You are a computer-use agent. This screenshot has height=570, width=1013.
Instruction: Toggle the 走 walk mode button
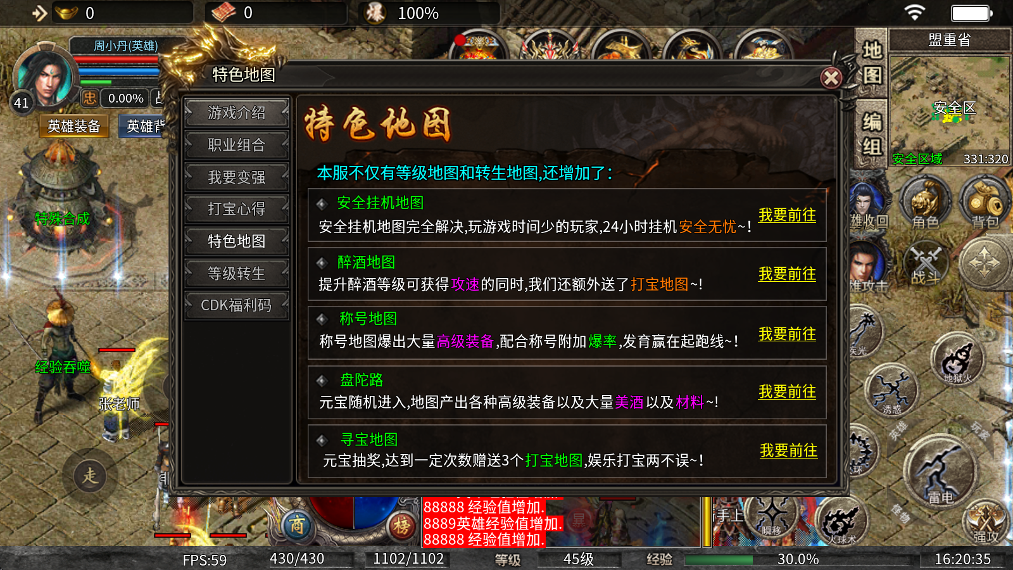point(90,476)
